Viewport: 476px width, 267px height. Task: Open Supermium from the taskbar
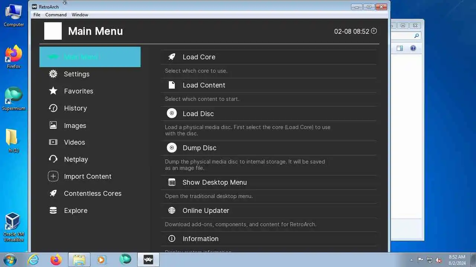pyautogui.click(x=125, y=259)
